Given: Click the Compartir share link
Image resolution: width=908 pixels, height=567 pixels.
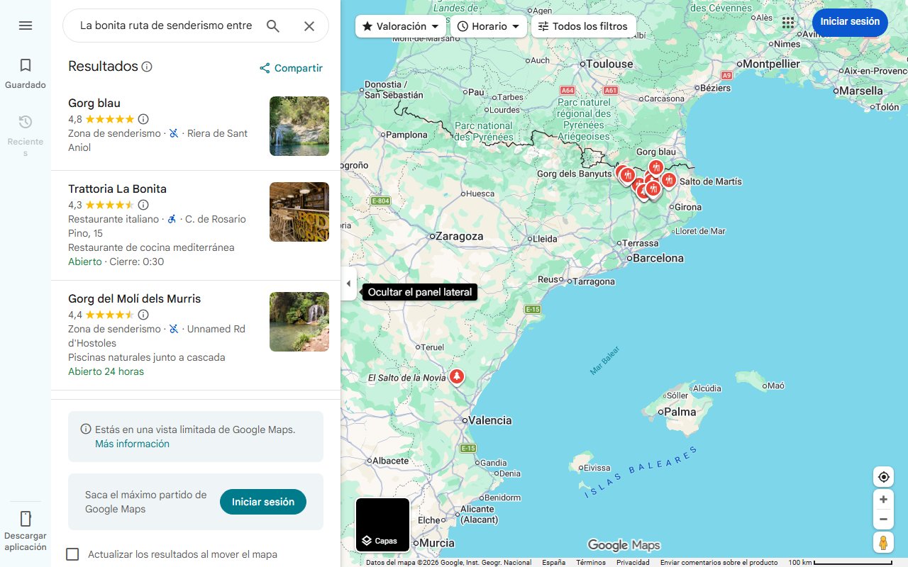Looking at the screenshot, I should pos(291,68).
